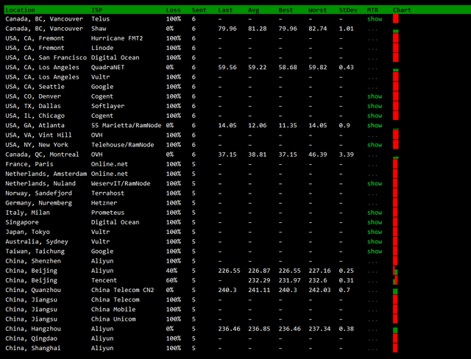Click the 81.28 average latency value
This screenshot has height=359, width=471.
257,29
